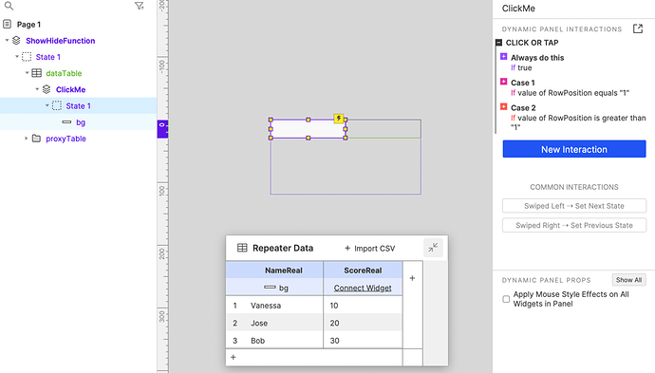Screen dimensions: 655x373
Task: Add a column with the plus icon
Action: (x=412, y=278)
